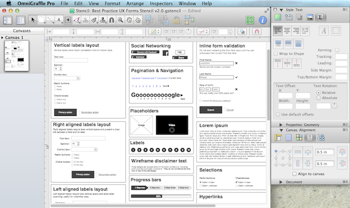Open the Canvas Size ruler inspector icon
This screenshot has height=208, width=350.
click(278, 137)
